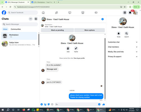The width and height of the screenshot is (141, 112).
Task: Open Sticky Notes taskbar item
Action: tap(41, 110)
